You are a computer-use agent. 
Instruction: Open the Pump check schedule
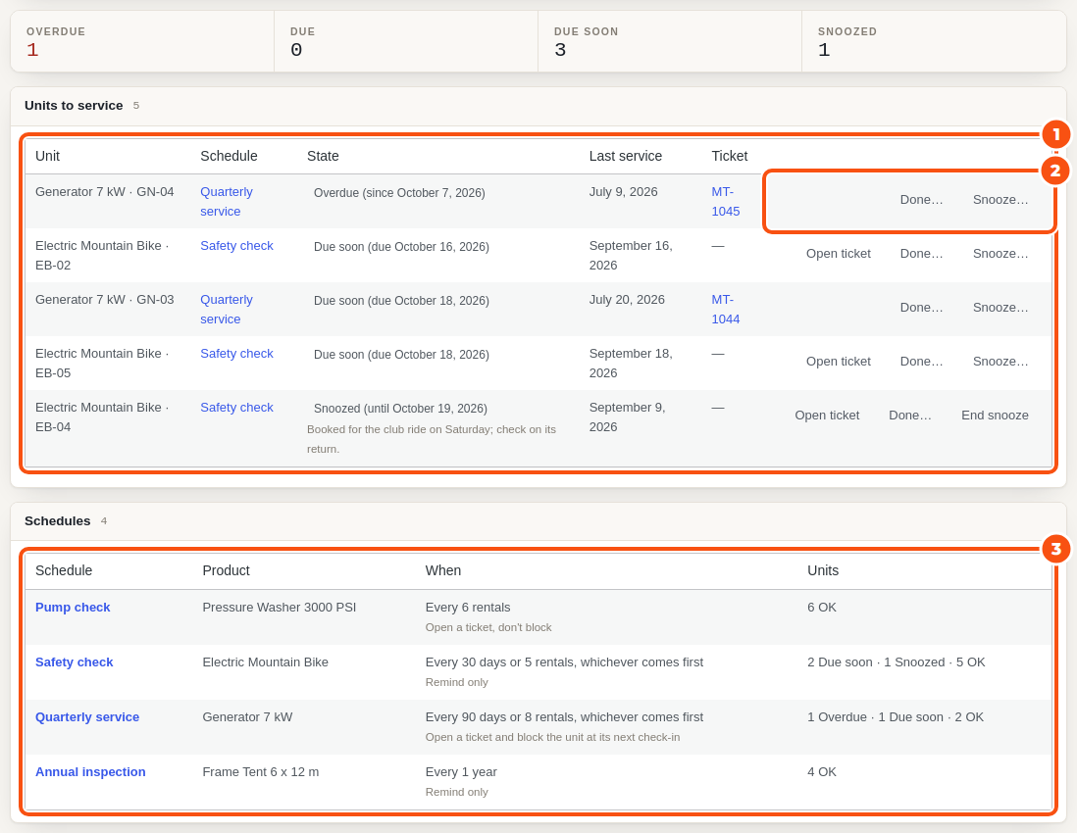pyautogui.click(x=73, y=608)
